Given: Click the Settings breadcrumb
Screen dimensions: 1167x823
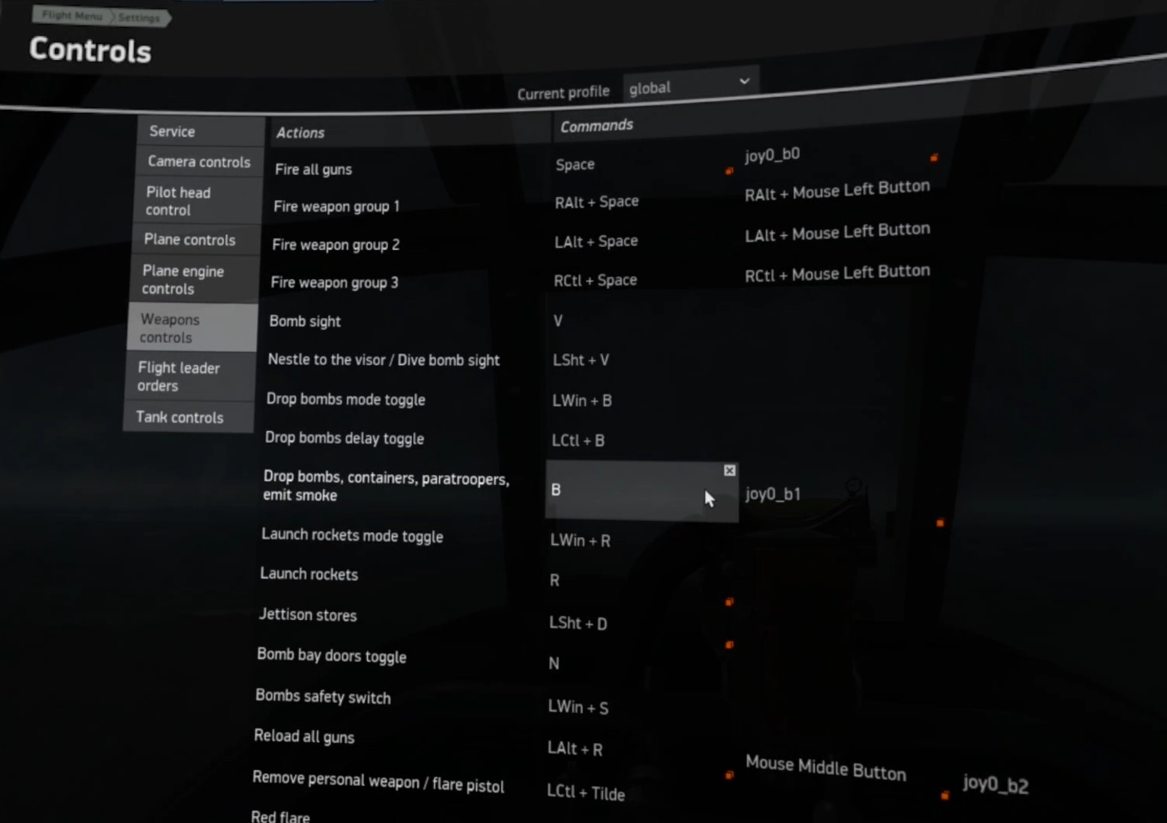Looking at the screenshot, I should [x=139, y=18].
